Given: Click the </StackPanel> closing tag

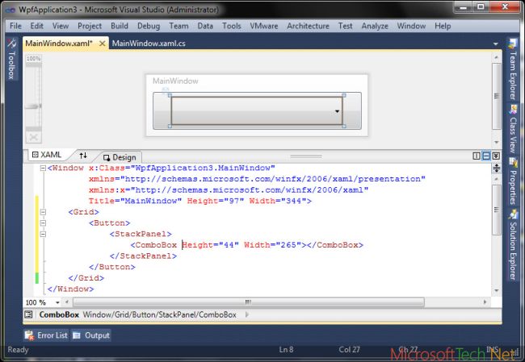Looking at the screenshot, I should click(x=143, y=256).
